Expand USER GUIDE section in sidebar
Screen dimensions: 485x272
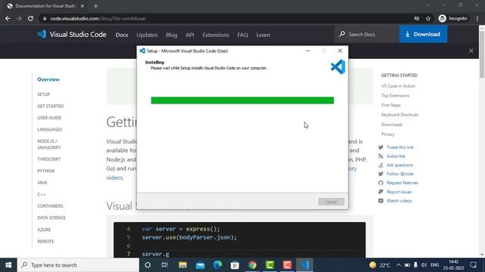49,118
